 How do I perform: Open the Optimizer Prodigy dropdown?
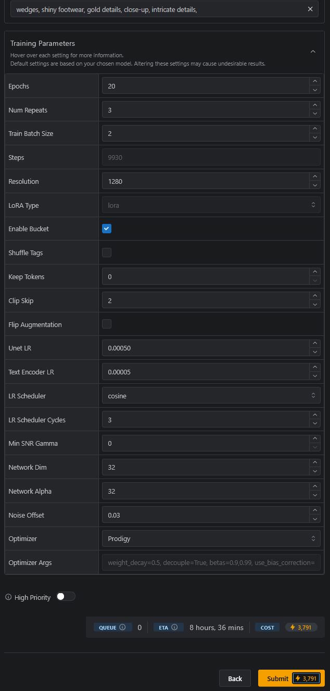pos(211,538)
